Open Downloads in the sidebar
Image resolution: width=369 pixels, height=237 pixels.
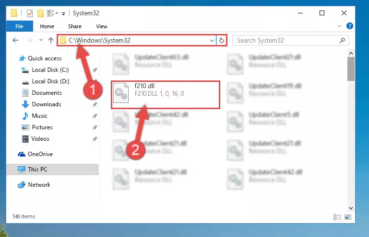click(x=47, y=104)
